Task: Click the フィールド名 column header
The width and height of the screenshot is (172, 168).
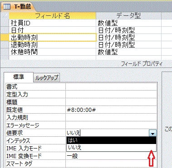Action: (52, 16)
